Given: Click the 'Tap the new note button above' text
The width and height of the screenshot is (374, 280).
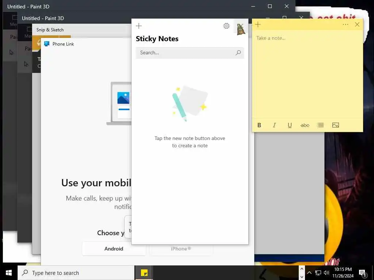Looking at the screenshot, I should [x=190, y=138].
